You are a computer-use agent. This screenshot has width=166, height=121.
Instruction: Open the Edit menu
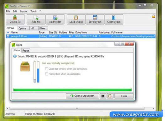pyautogui.click(x=15, y=11)
